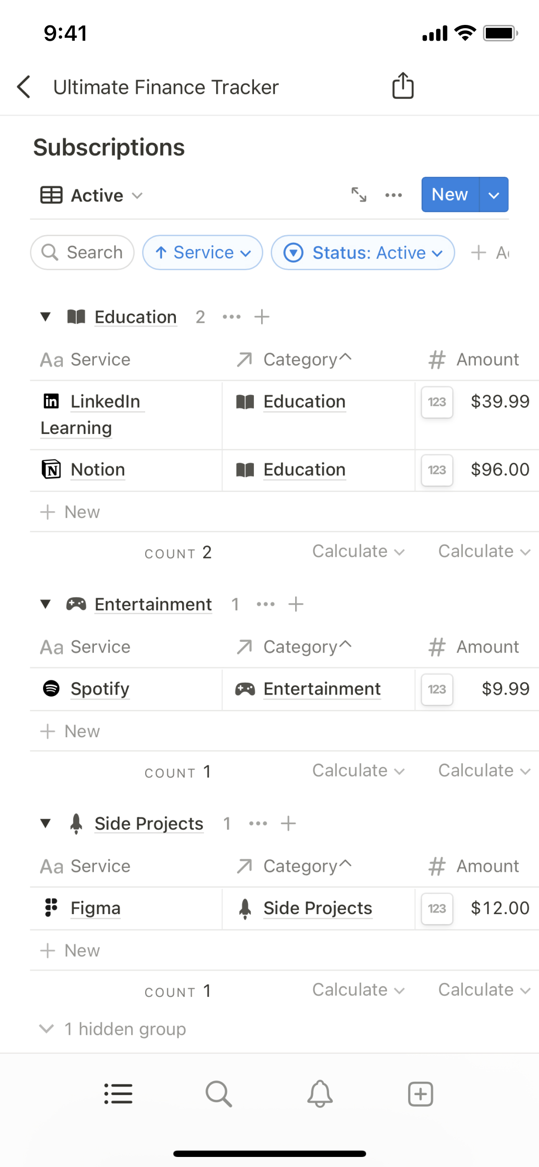Open the database in full page view
Viewport: 539px width, 1167px height.
click(359, 194)
